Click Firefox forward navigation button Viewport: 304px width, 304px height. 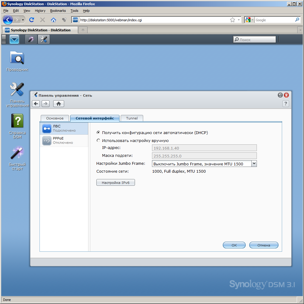pos(17,20)
